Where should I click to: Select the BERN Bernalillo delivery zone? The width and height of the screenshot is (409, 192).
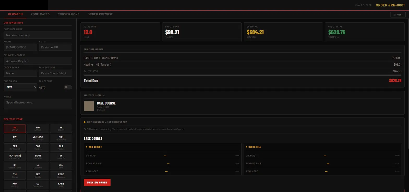(38, 157)
